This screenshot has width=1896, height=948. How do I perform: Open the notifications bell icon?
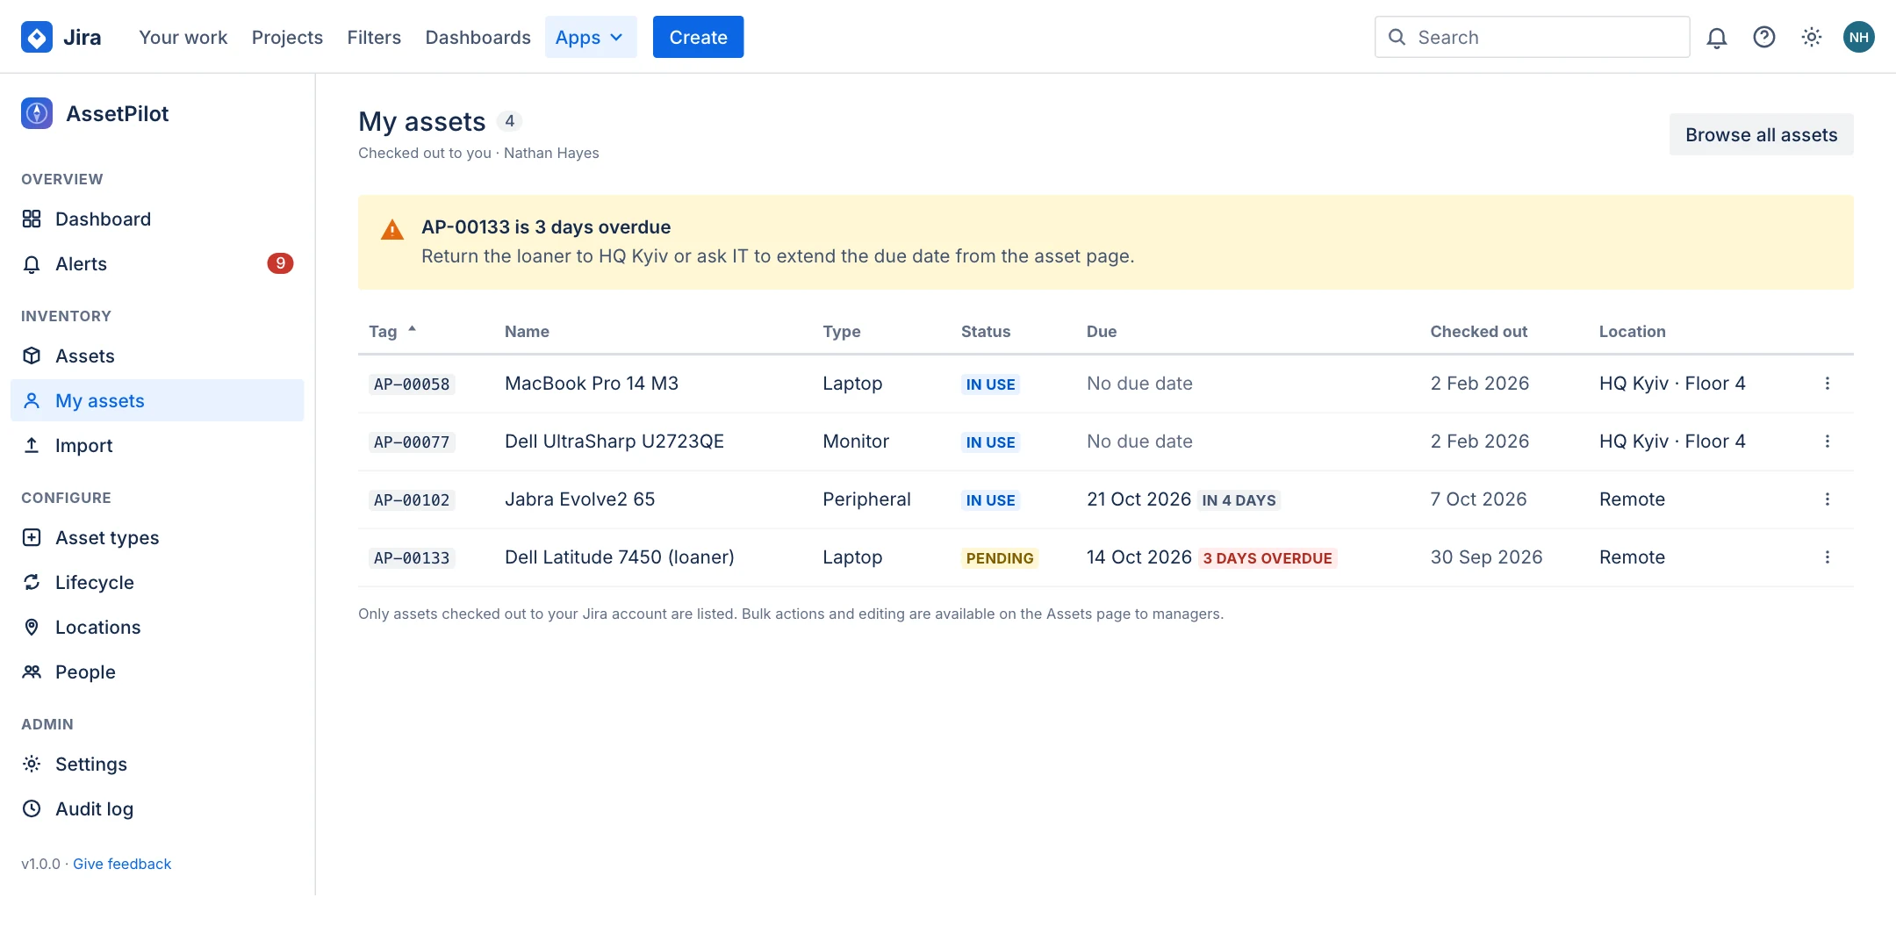[x=1717, y=37]
